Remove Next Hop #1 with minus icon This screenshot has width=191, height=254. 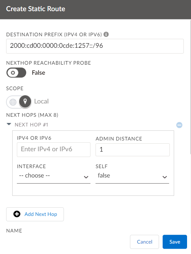179,125
